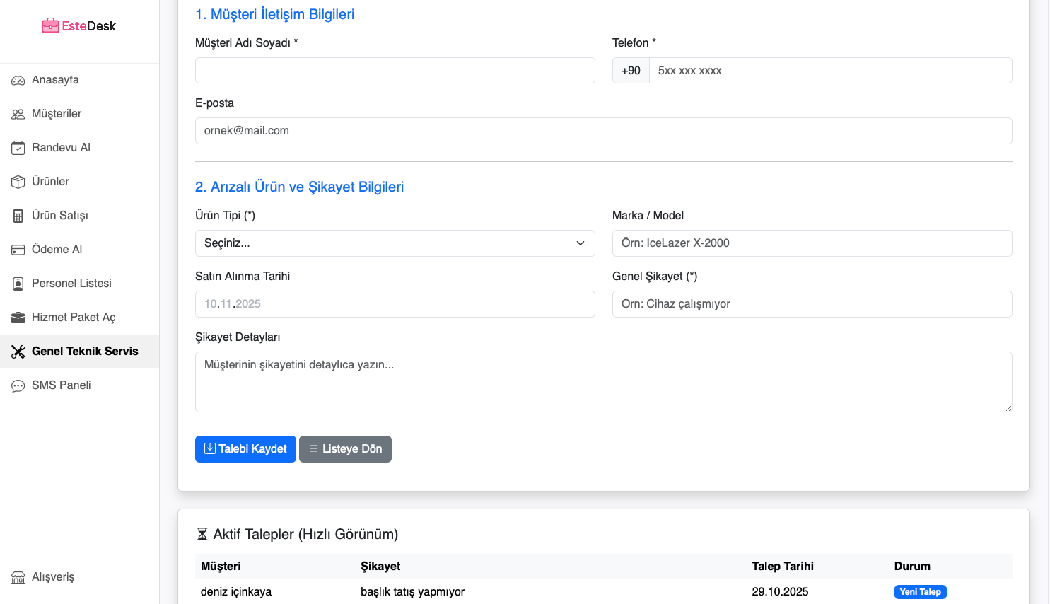Click the Alışveriş shop icon
1050x604 pixels.
click(x=18, y=578)
